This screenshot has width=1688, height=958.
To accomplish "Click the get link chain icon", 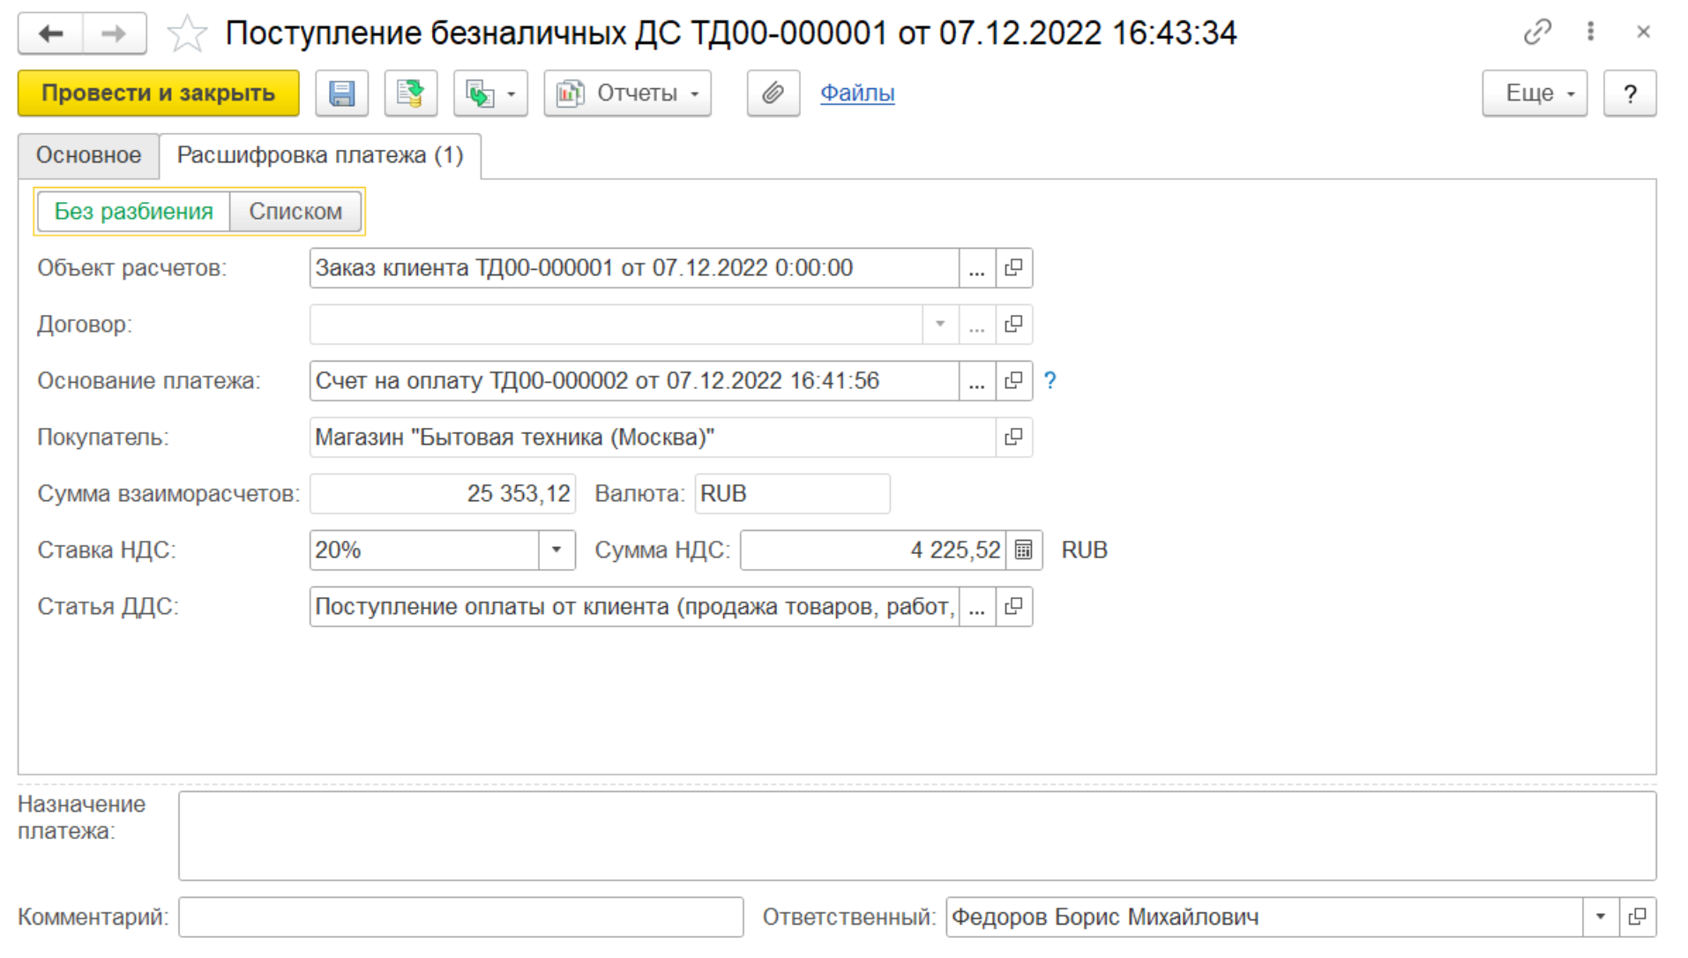I will (1536, 33).
